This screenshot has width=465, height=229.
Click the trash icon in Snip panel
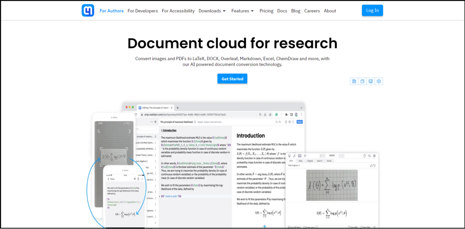365,156
